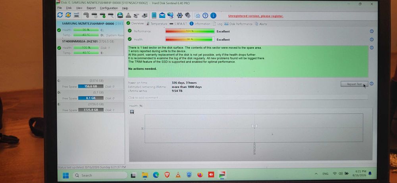Click help icon beside the green status text
The height and width of the screenshot is (183, 397).
(372, 48)
